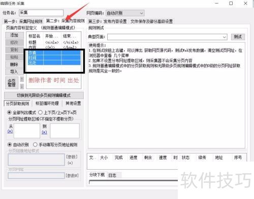Image resolution: width=254 pixels, height=199 pixels.
Task: Click the 分页链接地址样式 text box
Action: click(36, 160)
